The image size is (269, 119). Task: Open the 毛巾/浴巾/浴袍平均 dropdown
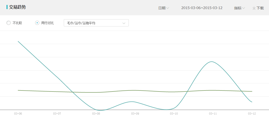(x=96, y=23)
